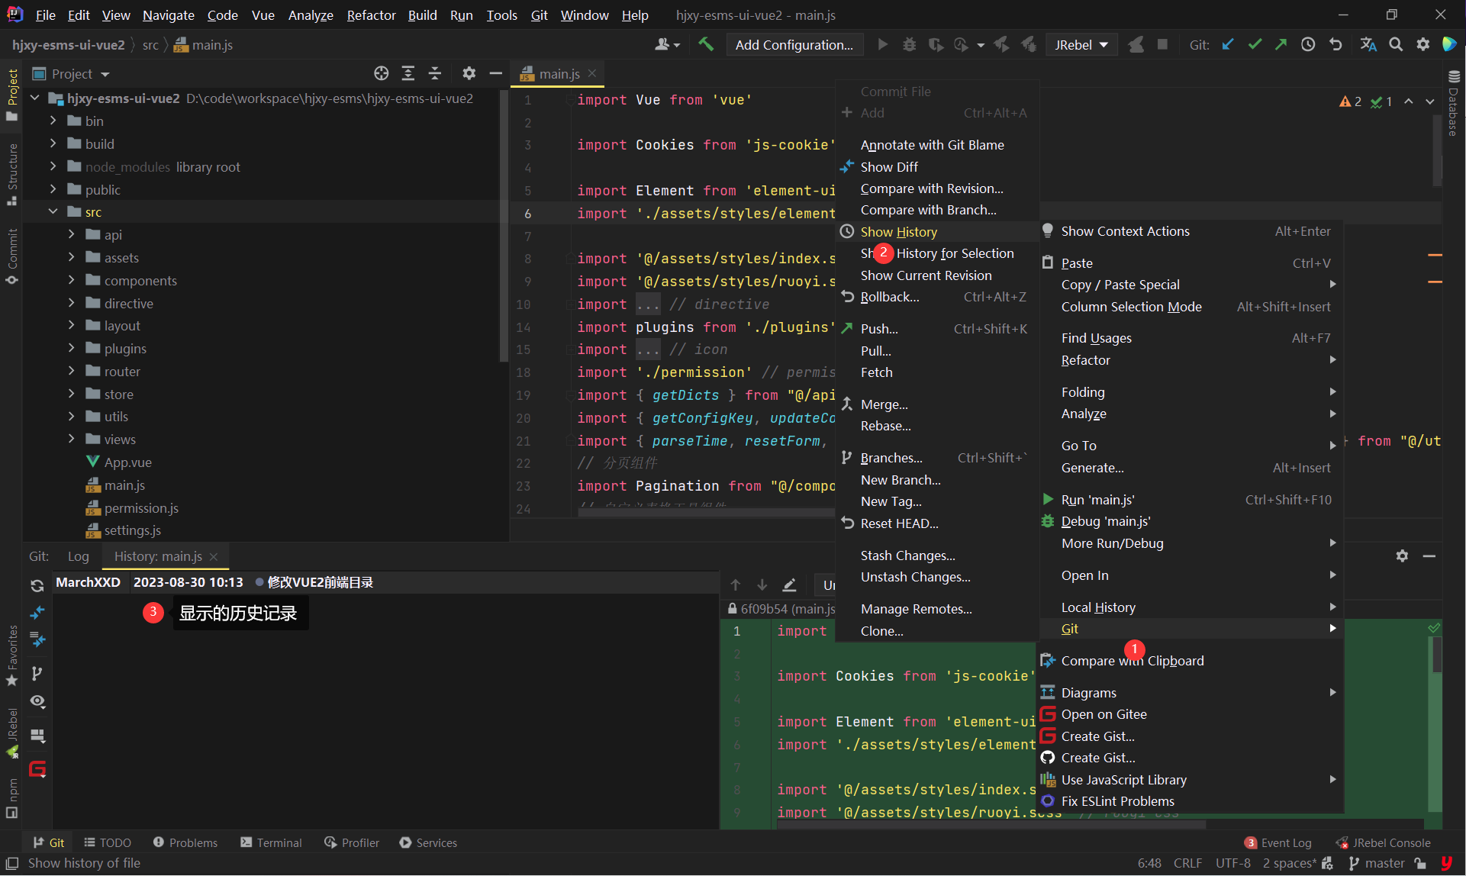Click the Git rollback icon in toolbar

click(1336, 44)
